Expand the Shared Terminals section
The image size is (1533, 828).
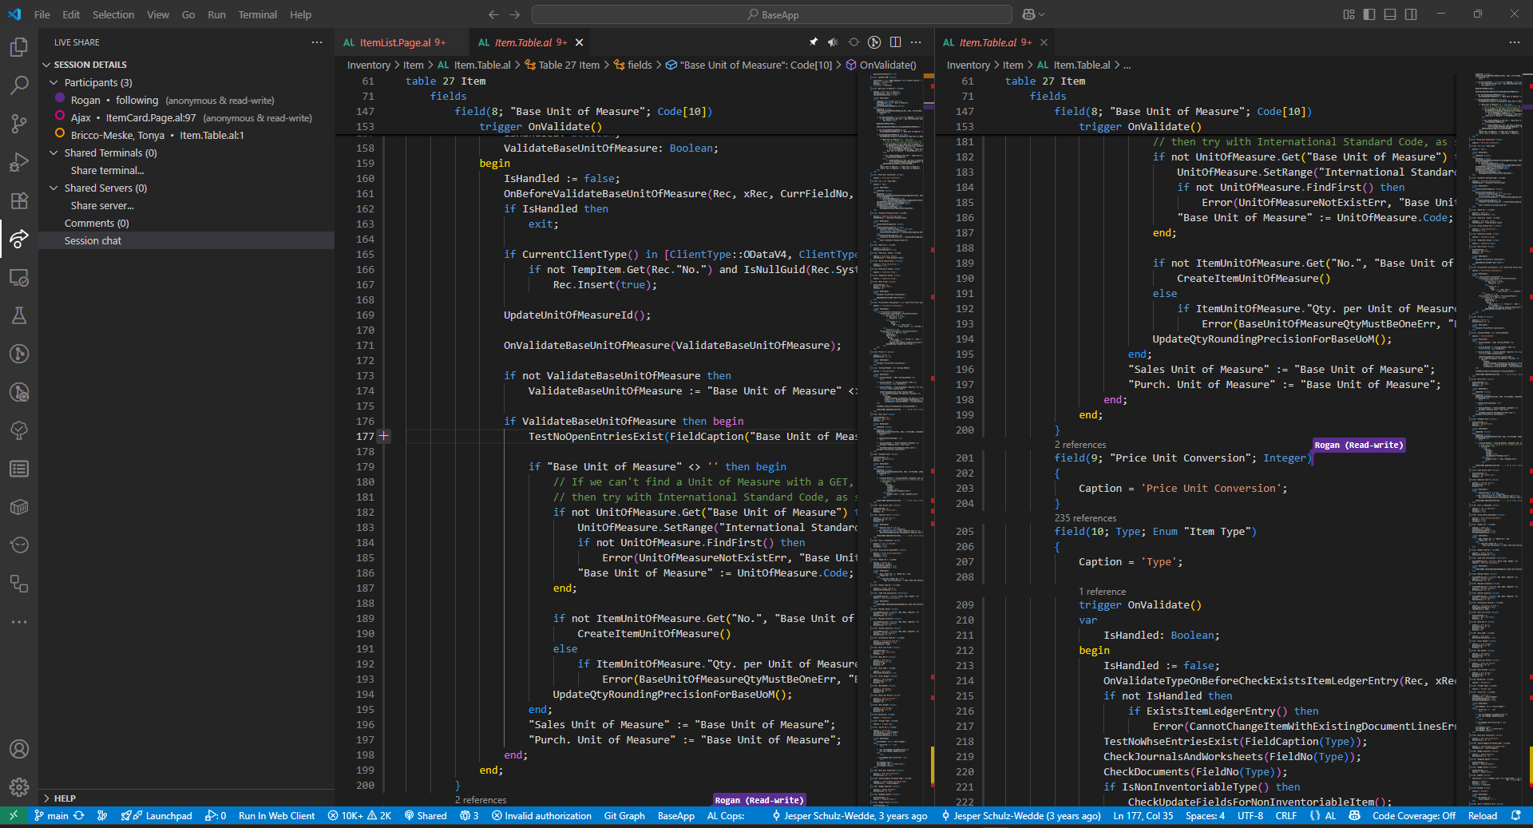click(53, 153)
